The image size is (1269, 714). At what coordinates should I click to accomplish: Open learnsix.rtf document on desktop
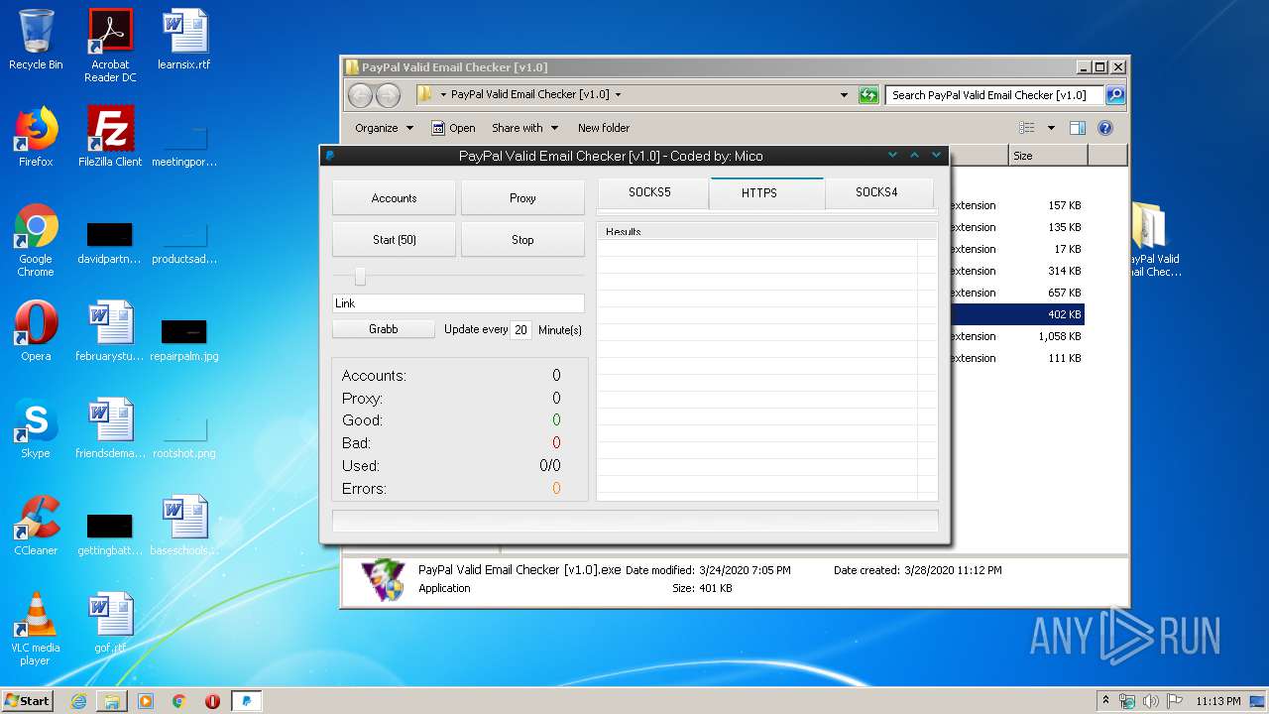[x=184, y=40]
